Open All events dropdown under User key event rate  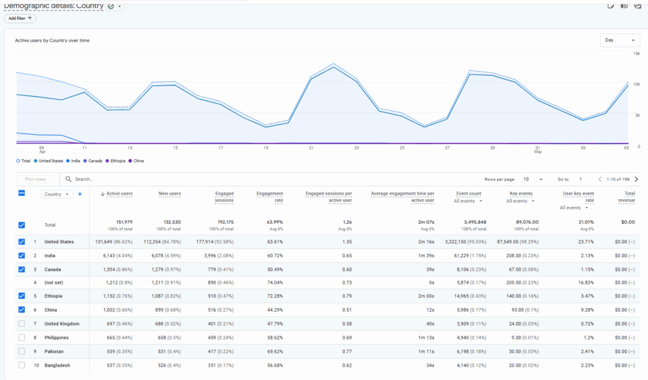[574, 208]
